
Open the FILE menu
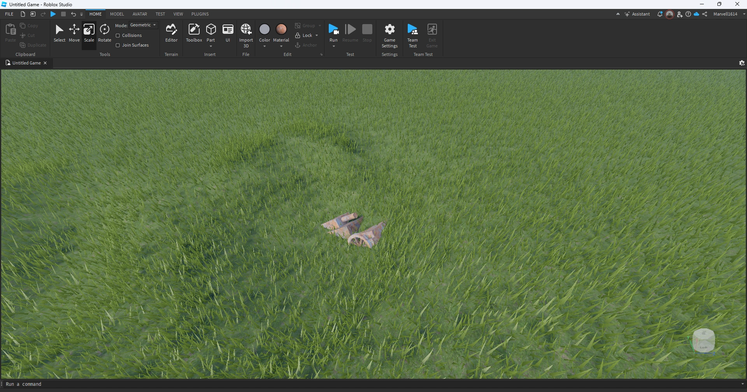9,14
